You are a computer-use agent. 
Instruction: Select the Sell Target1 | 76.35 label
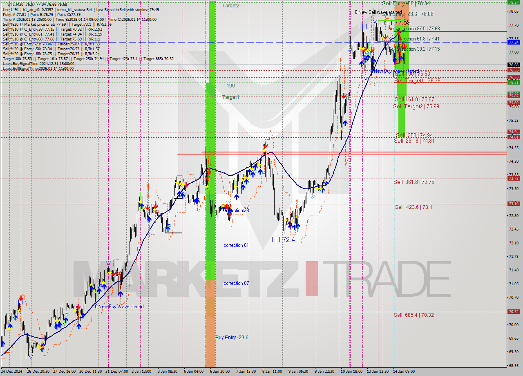pos(418,81)
